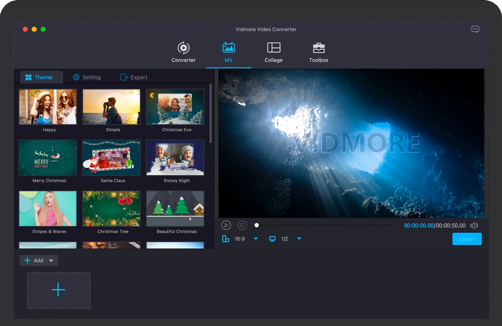The width and height of the screenshot is (502, 326).
Task: Open the feedback chat bubble icon
Action: click(475, 29)
